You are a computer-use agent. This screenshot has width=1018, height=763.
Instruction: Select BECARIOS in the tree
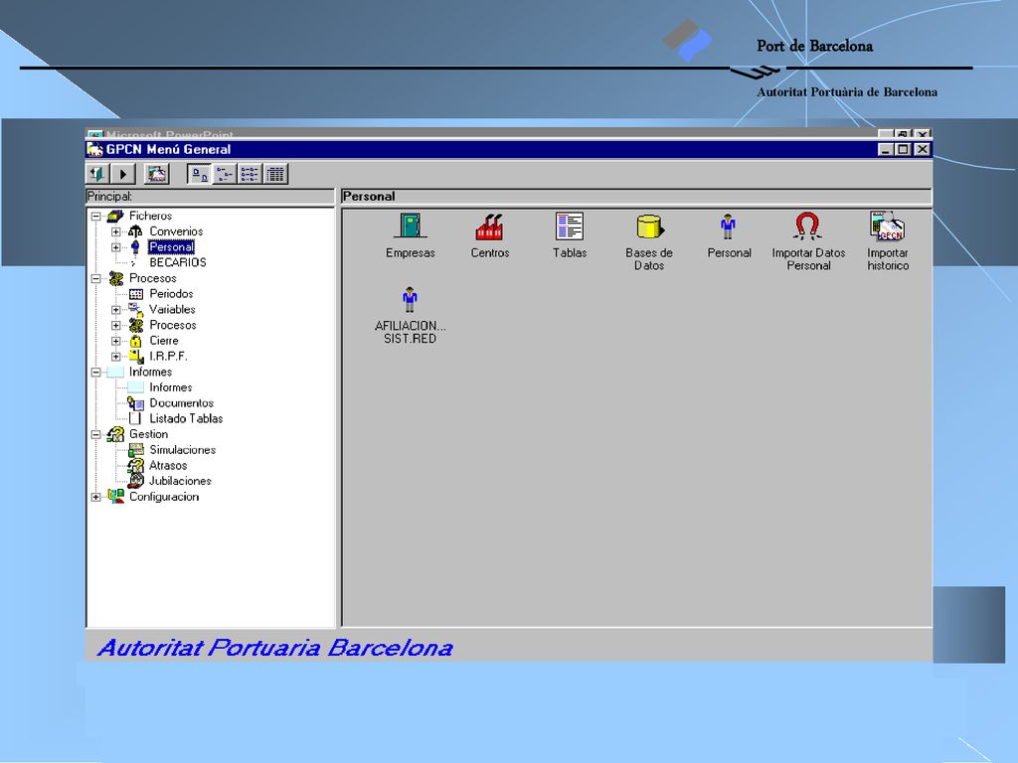click(177, 262)
